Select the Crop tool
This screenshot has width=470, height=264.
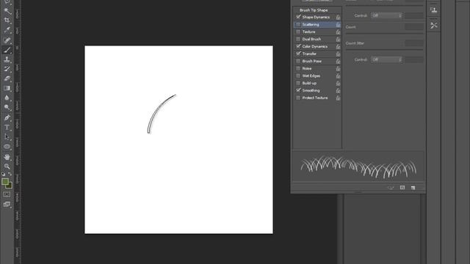tap(7, 21)
